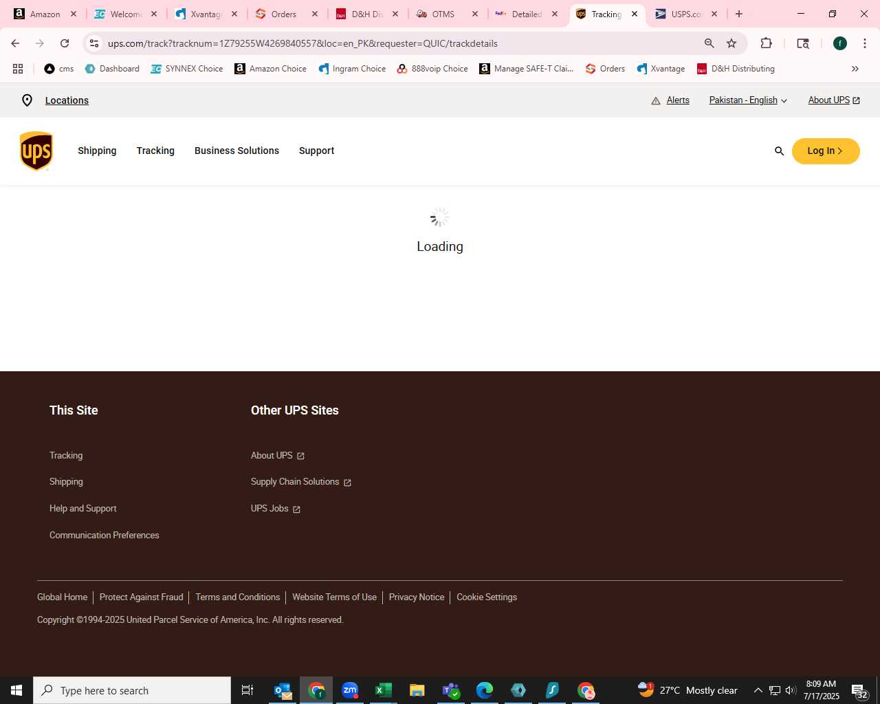The height and width of the screenshot is (704, 880).
Task: Open the Business Solutions menu
Action: pyautogui.click(x=236, y=151)
